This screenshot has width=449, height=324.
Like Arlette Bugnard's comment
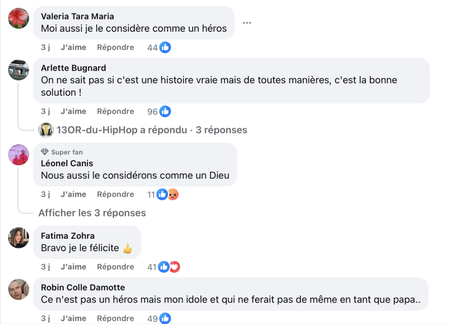point(73,111)
